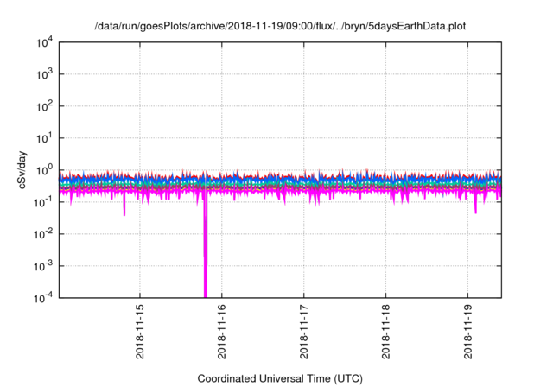Viewport: 553px width, 387px height.
Task: Click the Coordinated Universal Time (UTC) axis label
Action: pyautogui.click(x=280, y=378)
